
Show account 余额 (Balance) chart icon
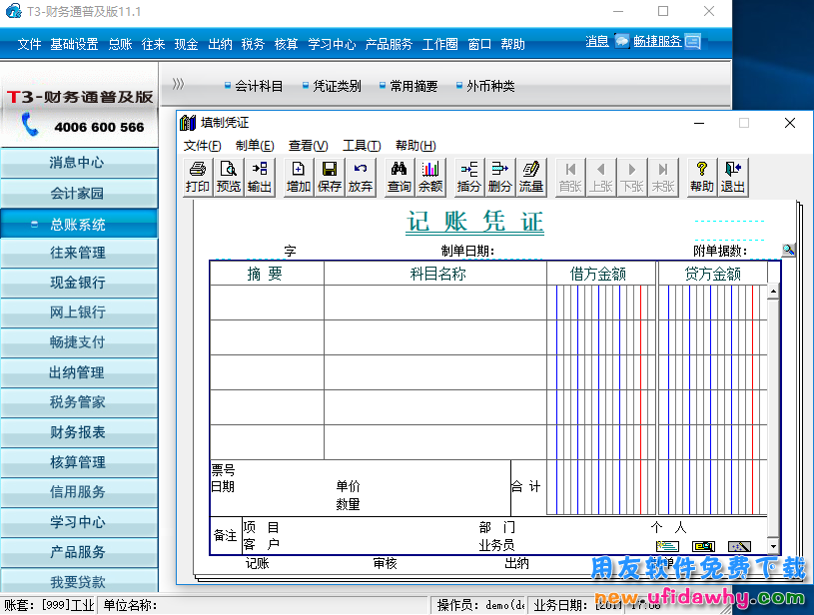[430, 177]
